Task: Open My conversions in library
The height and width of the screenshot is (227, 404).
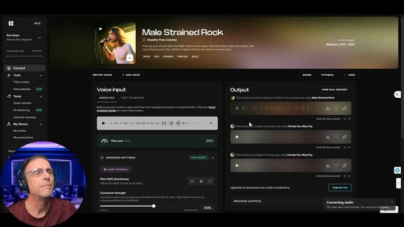Action: click(23, 137)
